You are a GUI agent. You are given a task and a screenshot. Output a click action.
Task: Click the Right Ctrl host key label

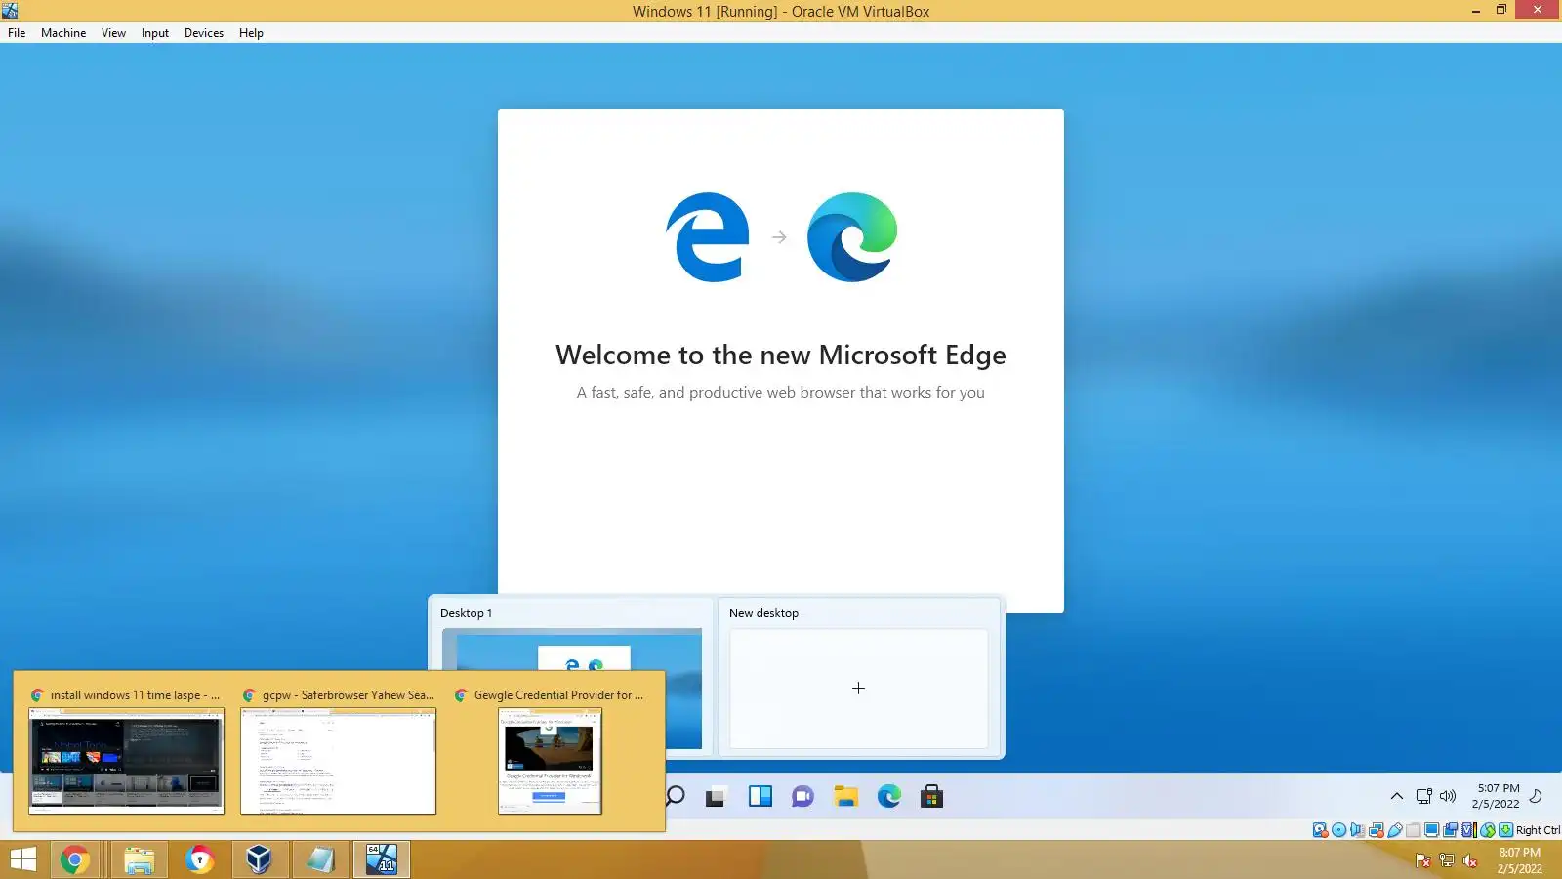point(1538,830)
